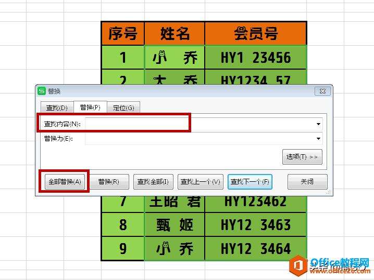The width and height of the screenshot is (374, 280).
Task: Switch to the 查找(D) tab
Action: coord(57,108)
